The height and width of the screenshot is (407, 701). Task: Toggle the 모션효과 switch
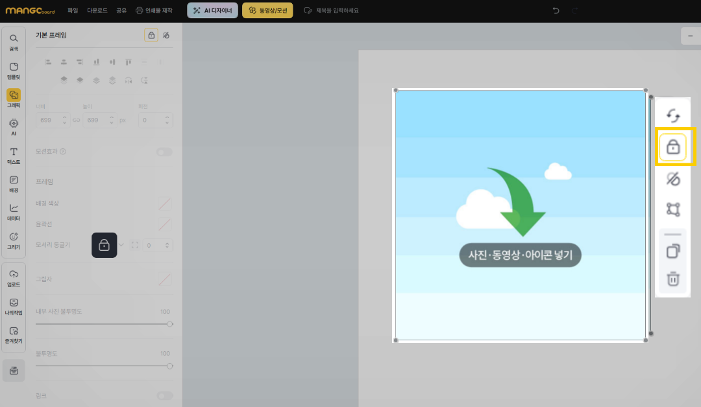tap(164, 152)
